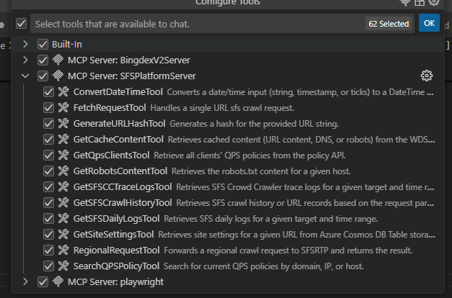Confirm selection with the OK button
The width and height of the screenshot is (452, 298).
[x=429, y=23]
